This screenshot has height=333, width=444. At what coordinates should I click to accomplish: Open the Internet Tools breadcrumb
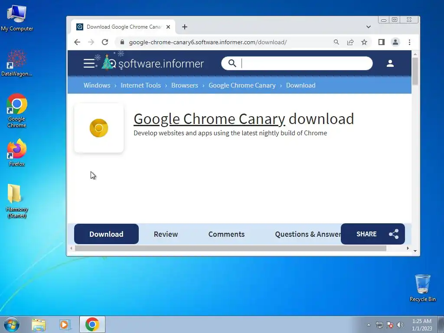141,85
